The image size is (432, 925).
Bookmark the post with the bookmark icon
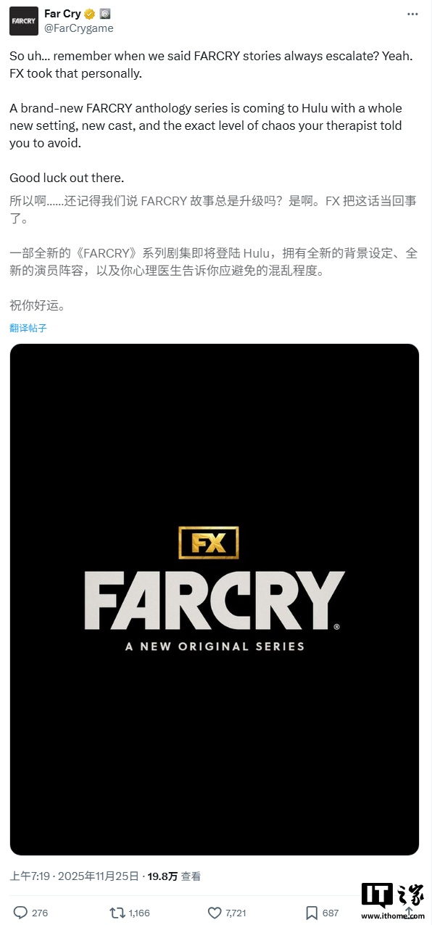point(312,913)
